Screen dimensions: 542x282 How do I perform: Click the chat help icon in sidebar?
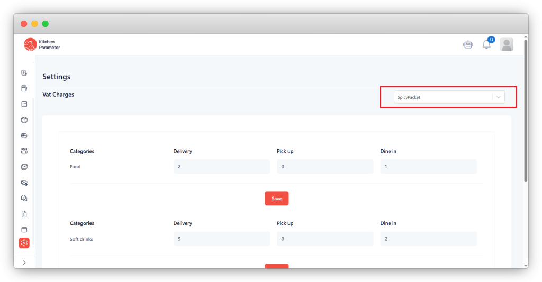point(24,198)
